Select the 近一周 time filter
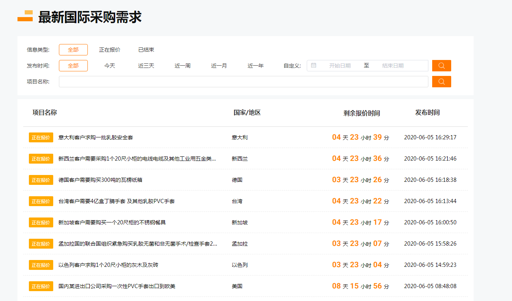Viewport: 512px width, 301px height. (182, 65)
